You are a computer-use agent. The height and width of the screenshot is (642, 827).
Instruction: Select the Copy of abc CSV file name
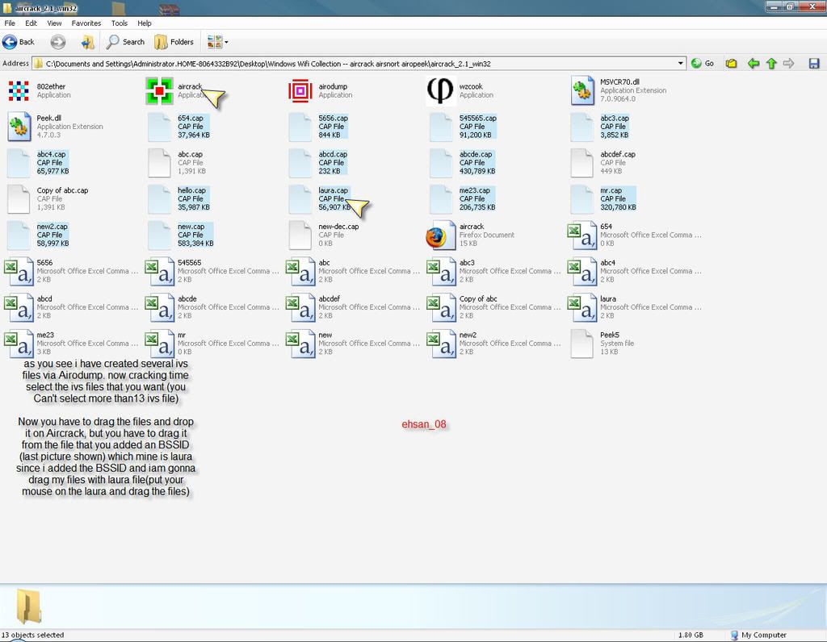[x=478, y=298]
